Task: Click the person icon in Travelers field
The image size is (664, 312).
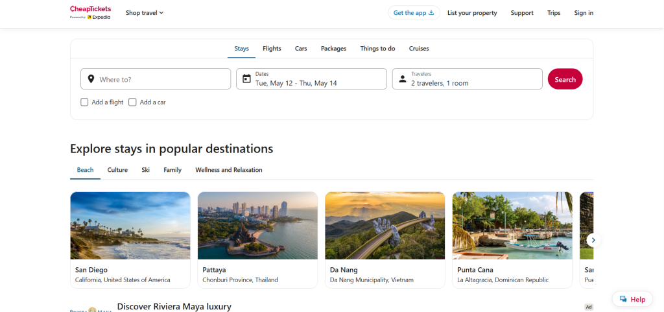Action: tap(402, 79)
